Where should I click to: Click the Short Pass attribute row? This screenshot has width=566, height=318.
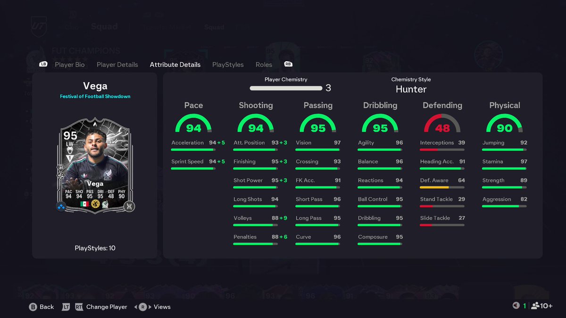(318, 201)
